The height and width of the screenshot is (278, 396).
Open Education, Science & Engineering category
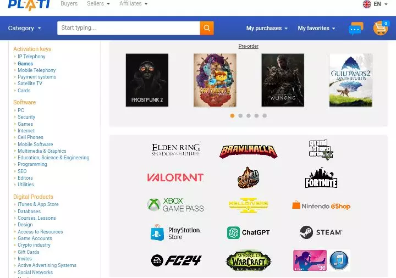53,158
